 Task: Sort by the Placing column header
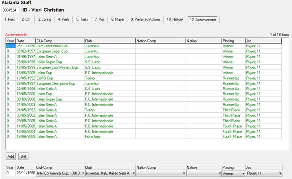[233, 41]
